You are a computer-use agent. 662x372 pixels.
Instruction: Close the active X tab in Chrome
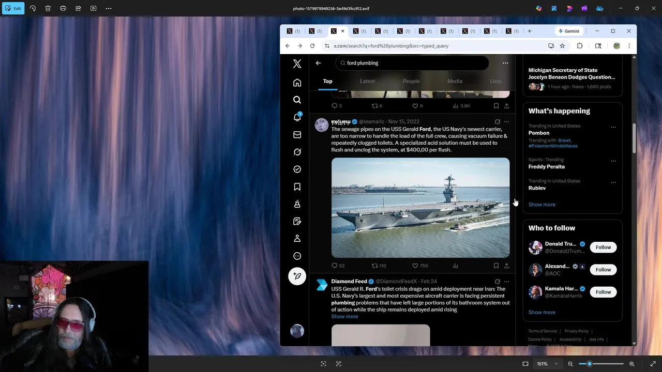[x=342, y=31]
